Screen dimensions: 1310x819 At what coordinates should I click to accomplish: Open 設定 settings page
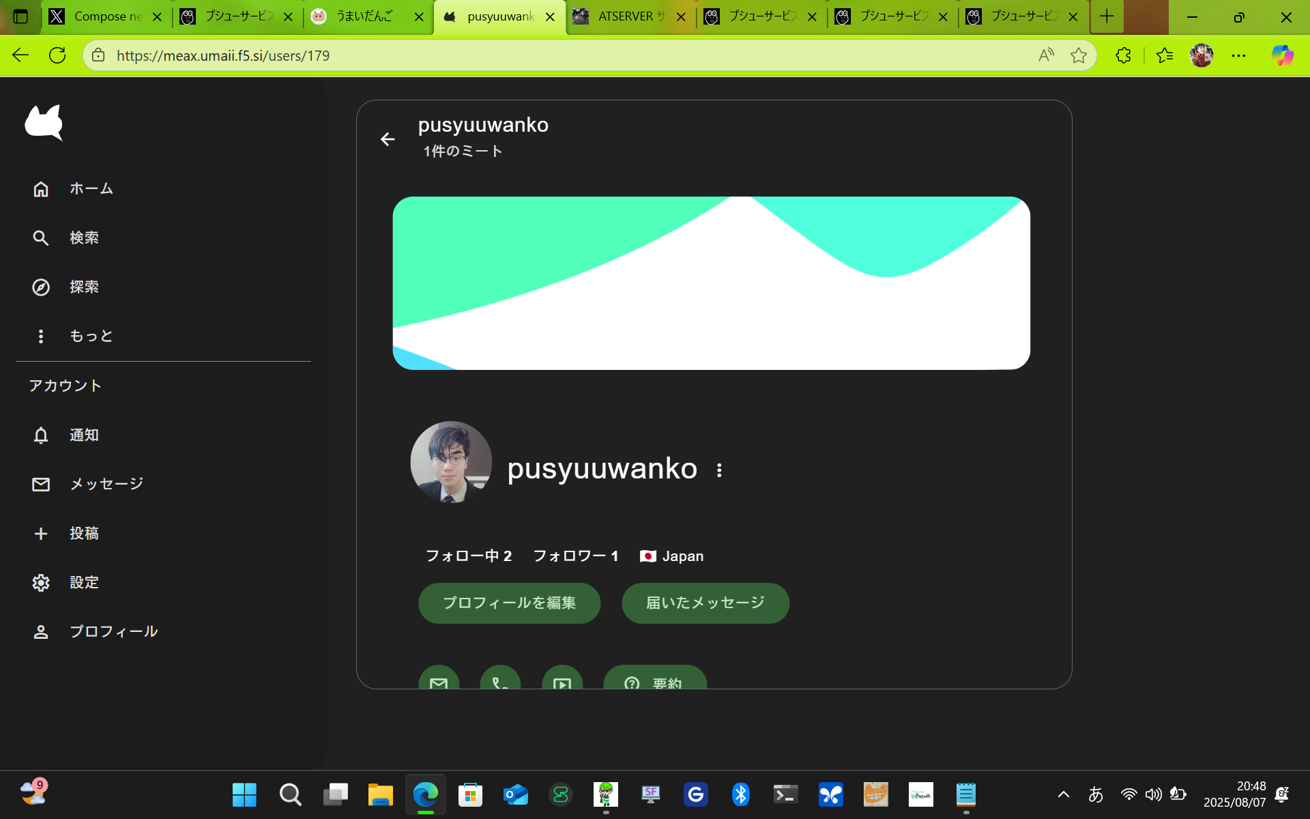tap(66, 582)
